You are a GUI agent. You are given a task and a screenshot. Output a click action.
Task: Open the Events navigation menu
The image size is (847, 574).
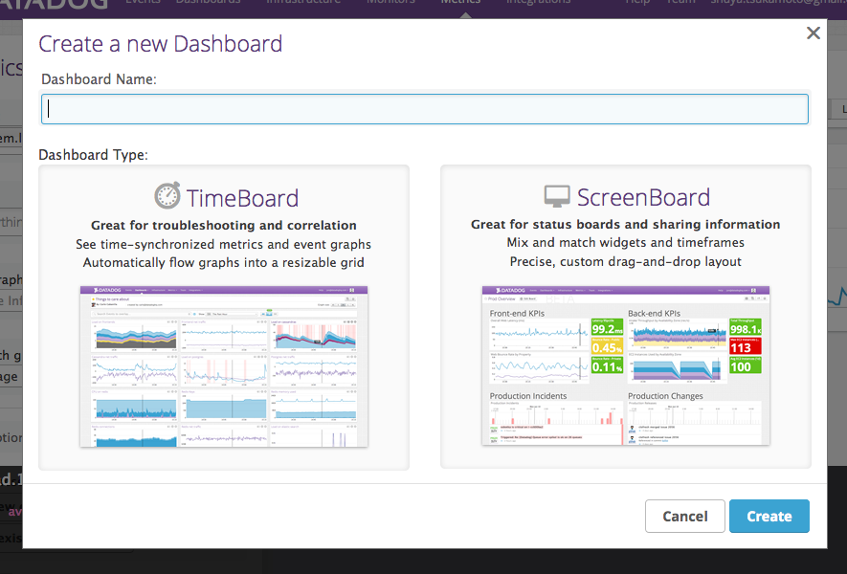143,3
